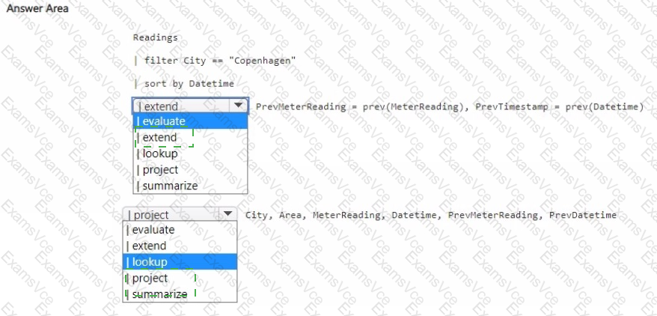Viewport: 657px width, 316px height.
Task: Select evaluate in the second dropdown list
Action: (180, 230)
